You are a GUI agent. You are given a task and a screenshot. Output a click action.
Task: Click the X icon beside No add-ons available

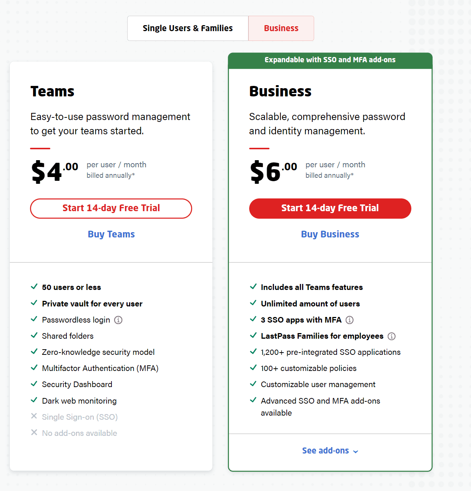34,432
